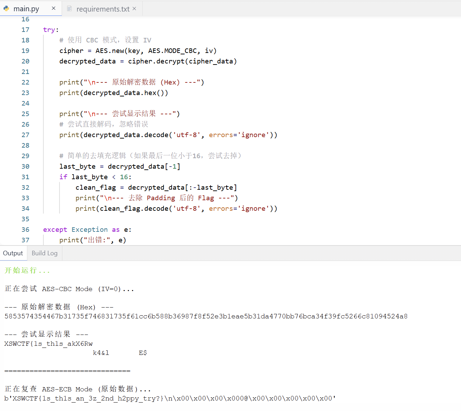461x411 pixels.
Task: Click line number 30 in the gutter
Action: (25, 166)
